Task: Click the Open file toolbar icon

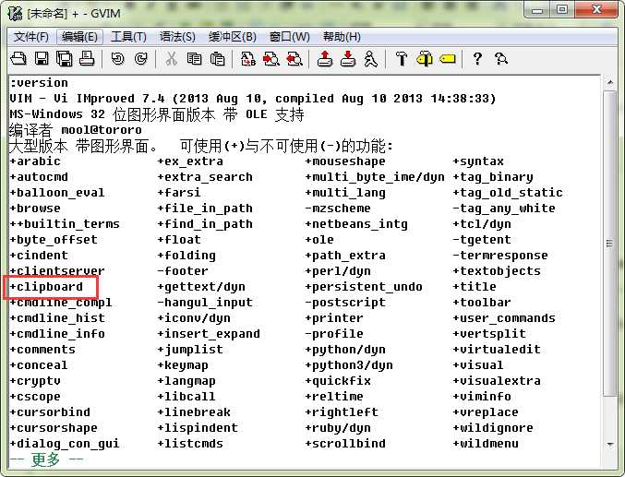Action: 18,59
